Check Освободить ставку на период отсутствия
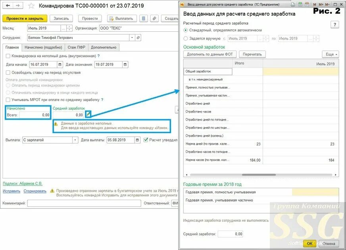Image resolution: width=346 pixels, height=250 pixels. tap(8, 73)
